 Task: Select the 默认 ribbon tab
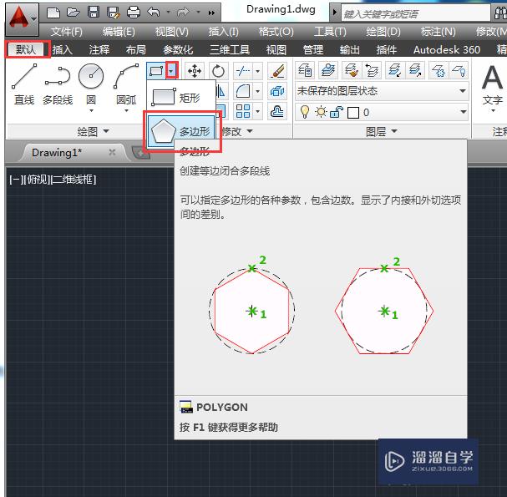(x=26, y=49)
